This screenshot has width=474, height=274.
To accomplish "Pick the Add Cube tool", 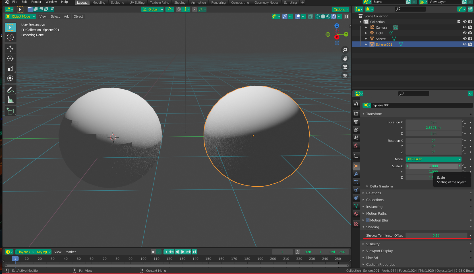I will [x=10, y=111].
